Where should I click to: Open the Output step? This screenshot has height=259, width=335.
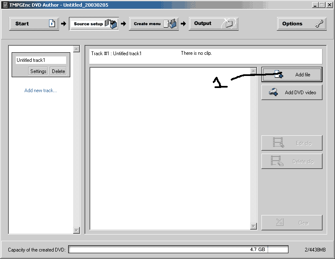214,24
